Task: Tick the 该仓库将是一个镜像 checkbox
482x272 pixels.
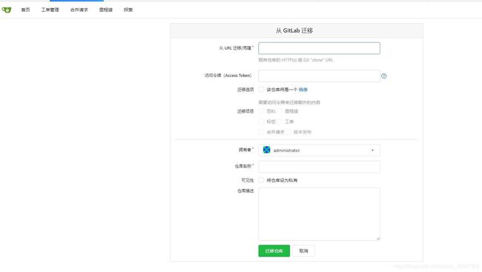Action: 261,90
